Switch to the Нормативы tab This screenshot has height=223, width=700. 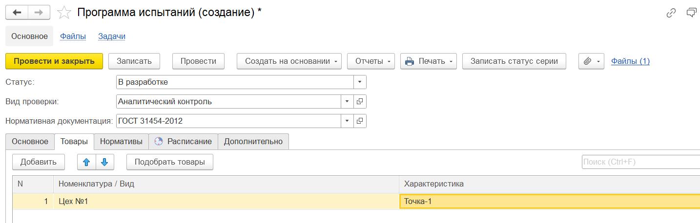coord(121,142)
